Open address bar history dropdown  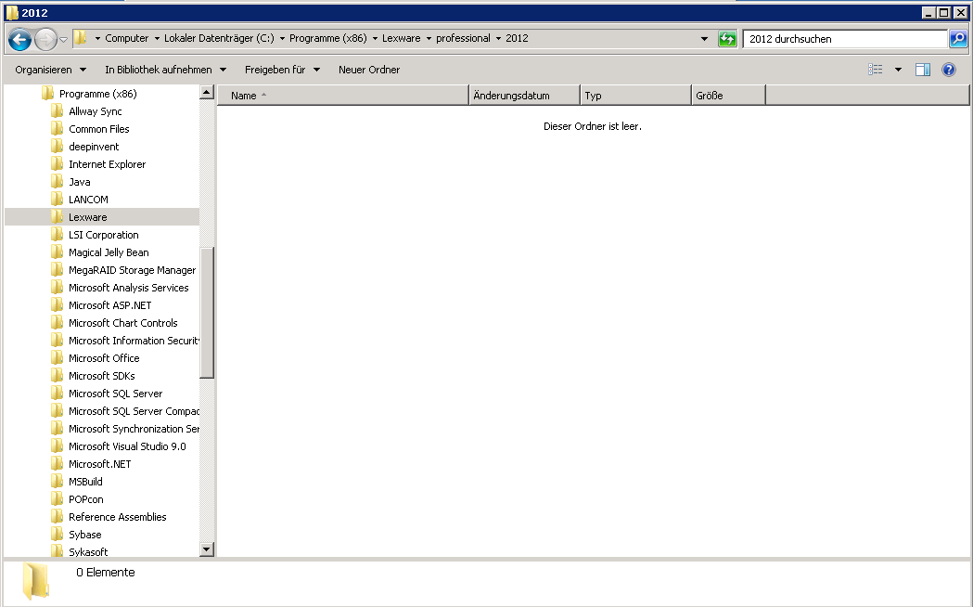click(x=704, y=38)
